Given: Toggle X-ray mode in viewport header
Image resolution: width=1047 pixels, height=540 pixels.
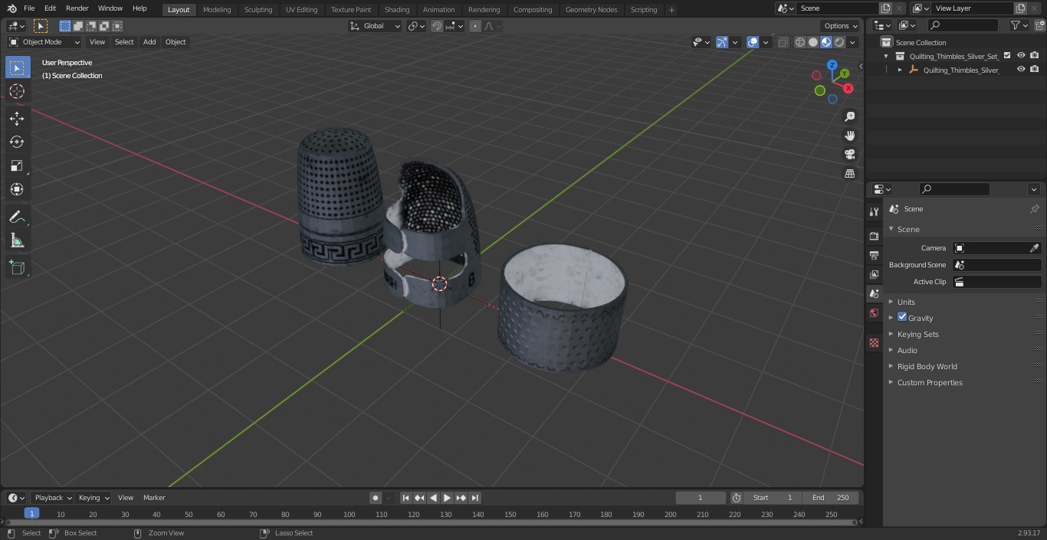Looking at the screenshot, I should tap(783, 42).
